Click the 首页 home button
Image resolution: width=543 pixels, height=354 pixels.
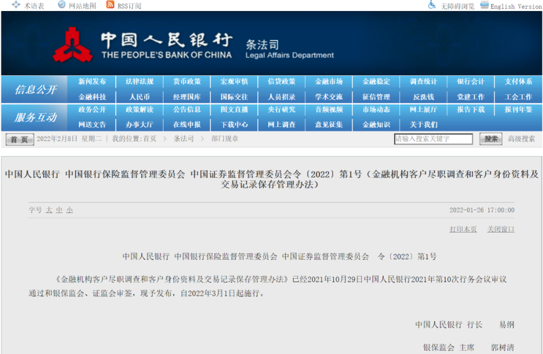coord(20,139)
